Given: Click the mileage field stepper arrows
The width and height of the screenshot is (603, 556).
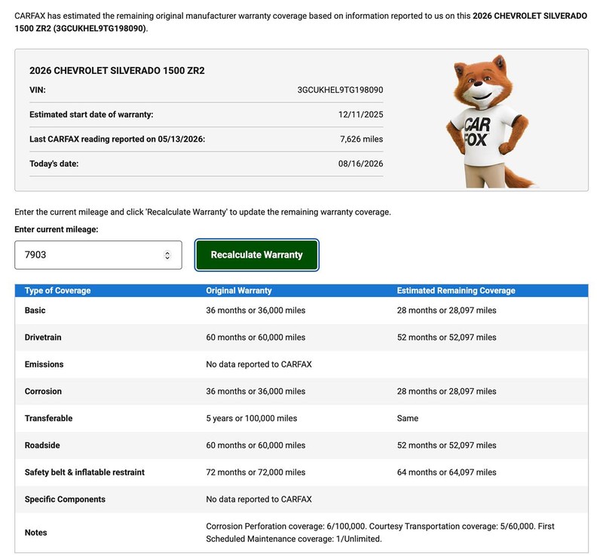Looking at the screenshot, I should click(167, 255).
